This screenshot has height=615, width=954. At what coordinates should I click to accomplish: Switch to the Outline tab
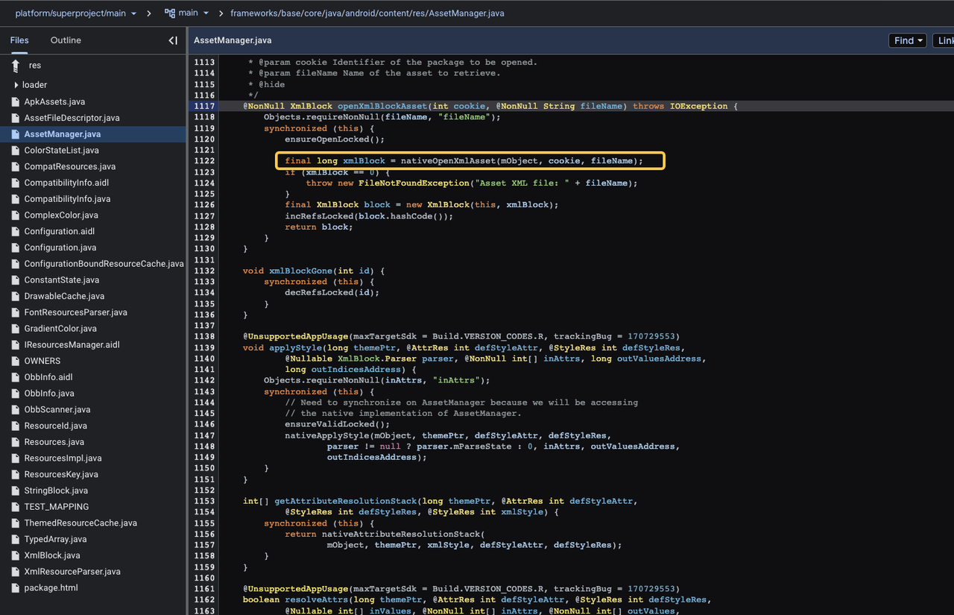(x=66, y=40)
